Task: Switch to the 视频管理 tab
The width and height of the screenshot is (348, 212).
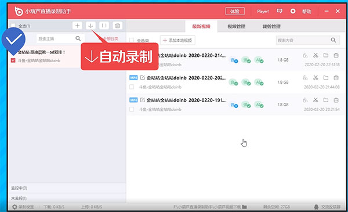Action: pyautogui.click(x=237, y=27)
